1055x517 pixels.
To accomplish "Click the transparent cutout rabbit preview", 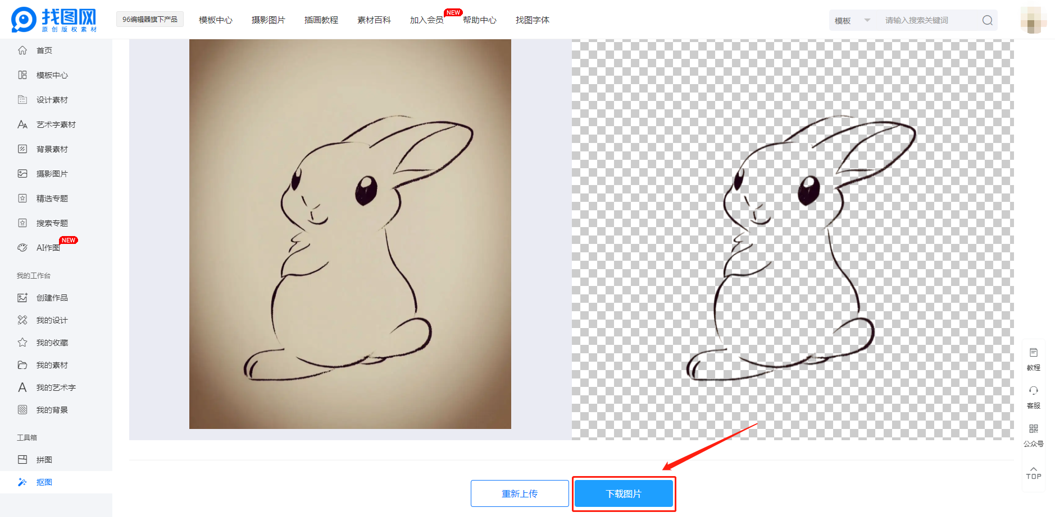I will [793, 239].
